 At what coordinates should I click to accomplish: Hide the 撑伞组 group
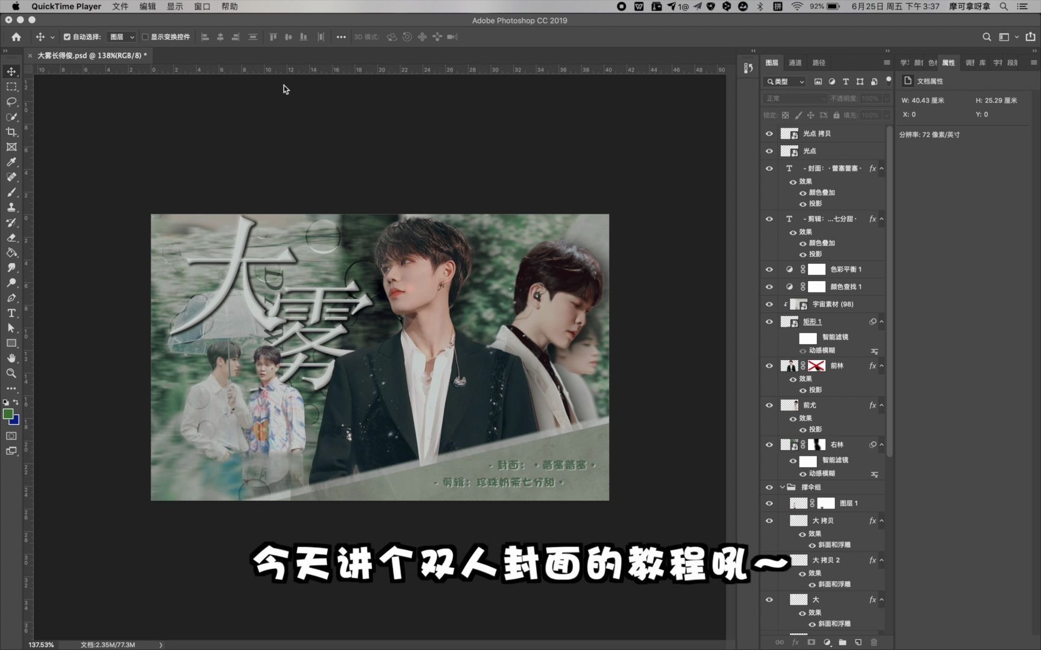click(769, 487)
